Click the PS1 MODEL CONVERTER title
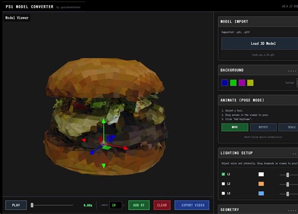298x214 pixels. (x=30, y=7)
